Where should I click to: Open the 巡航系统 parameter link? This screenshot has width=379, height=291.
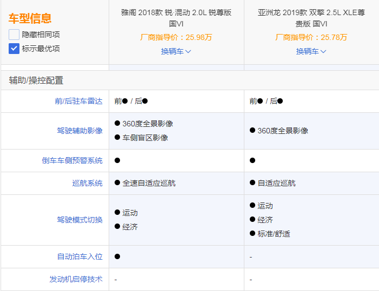[x=87, y=183]
